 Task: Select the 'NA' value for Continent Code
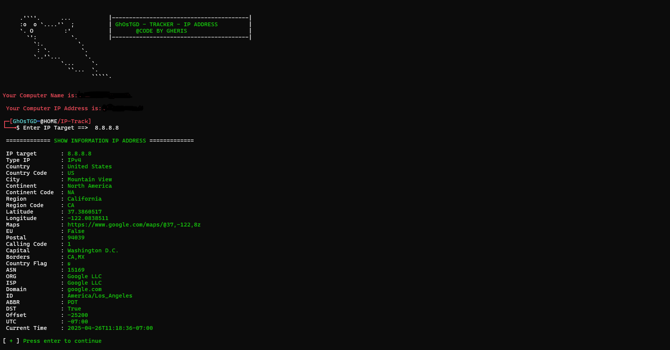tap(71, 192)
